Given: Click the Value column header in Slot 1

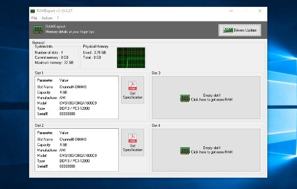Looking at the screenshot, I should (88, 80).
